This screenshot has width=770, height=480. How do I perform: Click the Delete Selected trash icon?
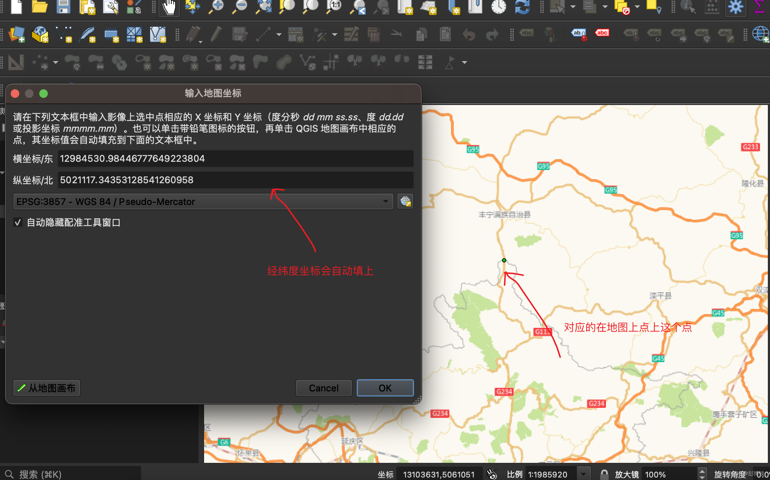(x=374, y=35)
